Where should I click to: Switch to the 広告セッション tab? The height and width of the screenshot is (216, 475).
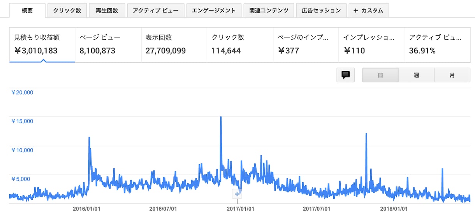pos(321,11)
